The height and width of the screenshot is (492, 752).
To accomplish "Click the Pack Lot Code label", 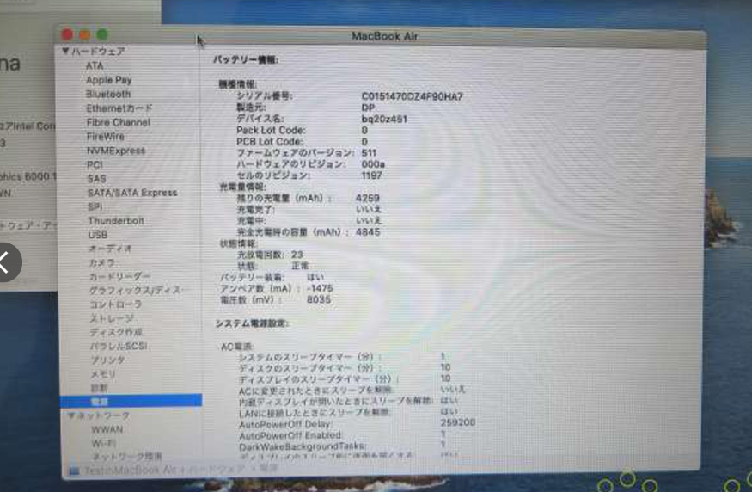I will 271,130.
